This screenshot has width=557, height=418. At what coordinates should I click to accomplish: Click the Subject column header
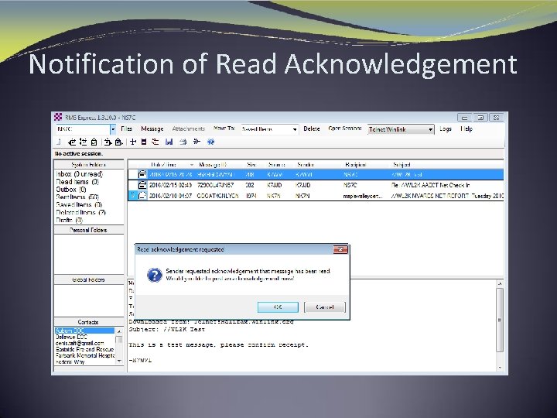click(402, 165)
